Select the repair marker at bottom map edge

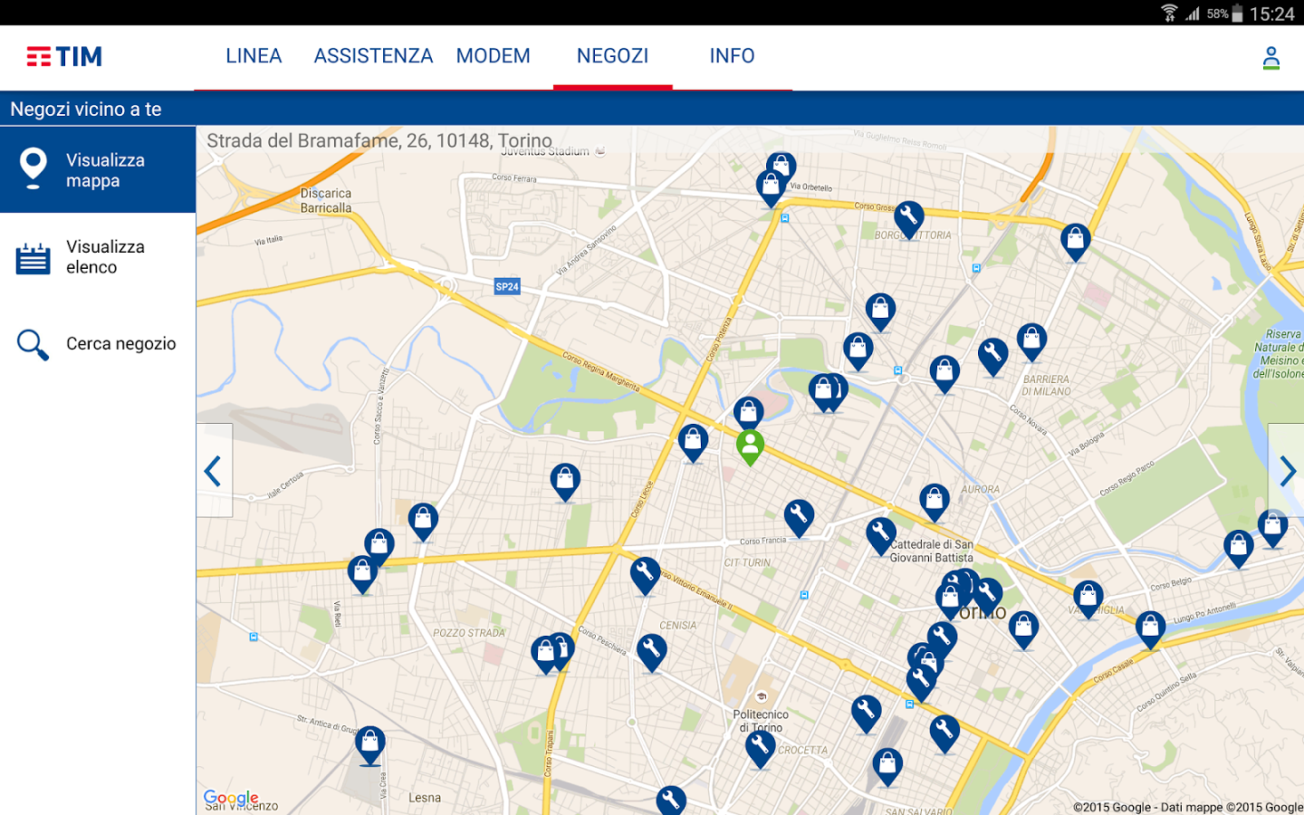tap(671, 801)
